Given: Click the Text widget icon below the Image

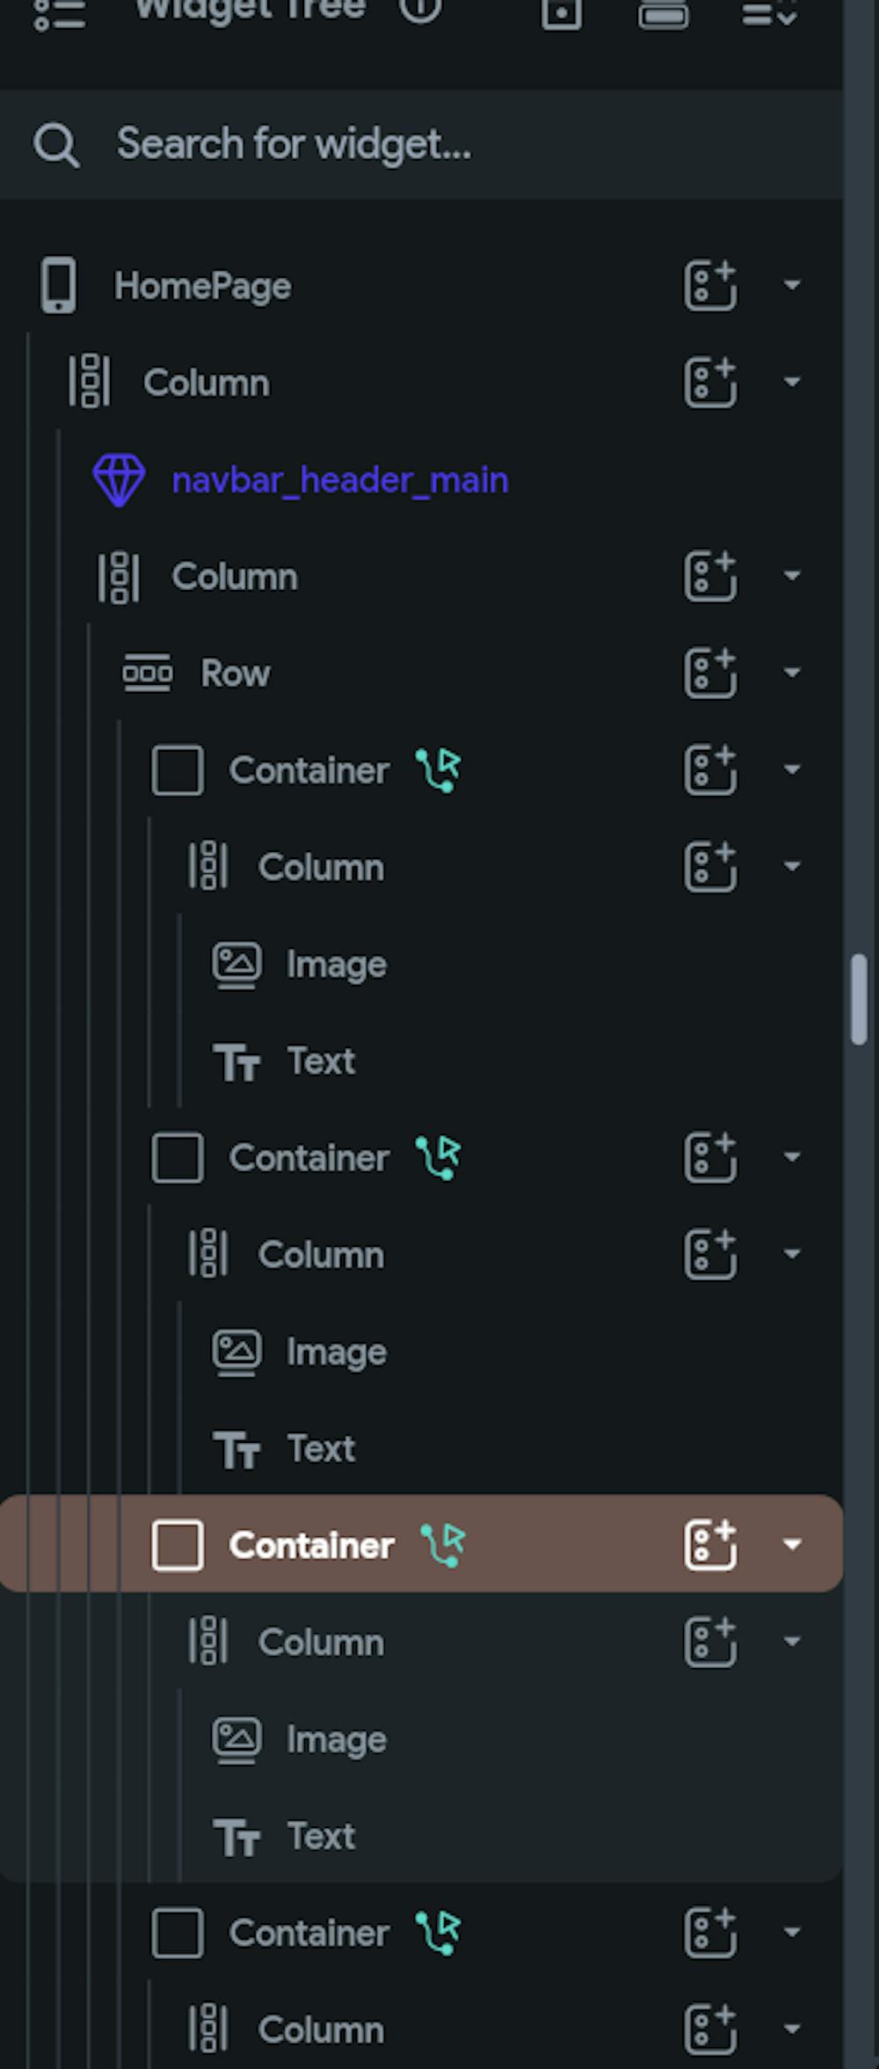Looking at the screenshot, I should 237,1061.
